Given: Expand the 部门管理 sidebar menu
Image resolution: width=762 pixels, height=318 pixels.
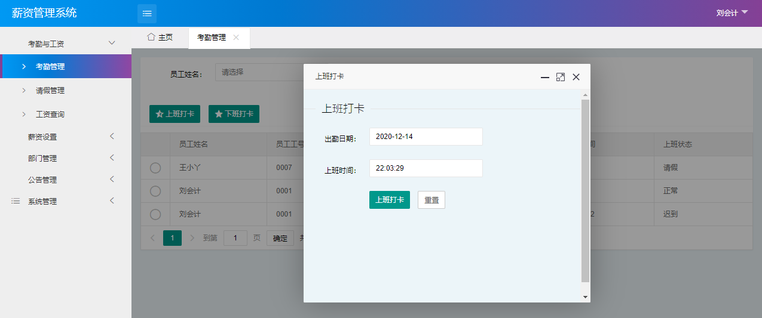Looking at the screenshot, I should click(111, 158).
